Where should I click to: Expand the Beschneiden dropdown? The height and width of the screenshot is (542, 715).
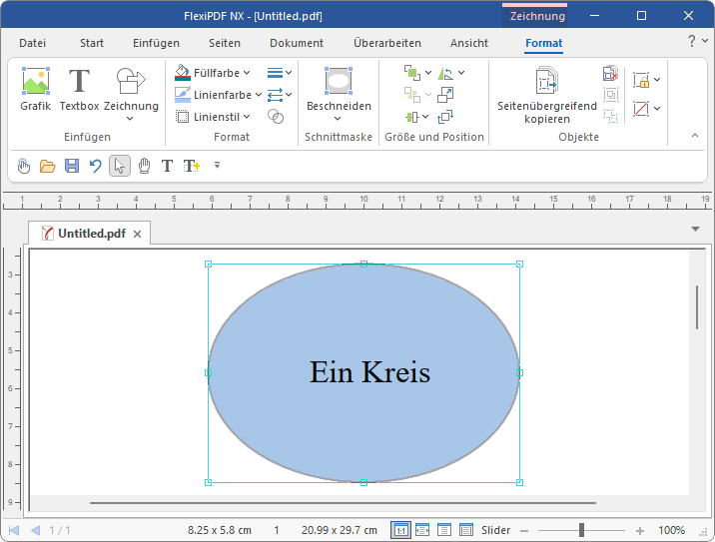point(339,119)
